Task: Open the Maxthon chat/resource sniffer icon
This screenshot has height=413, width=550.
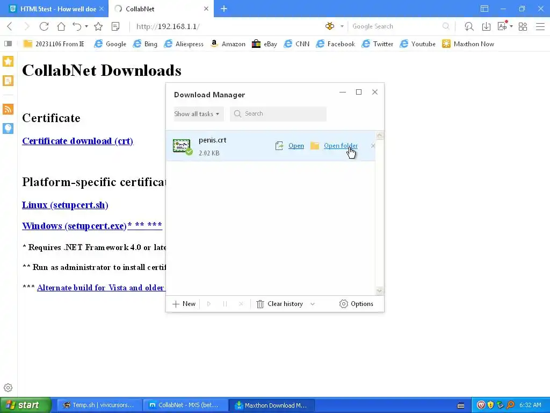Action: [x=469, y=26]
